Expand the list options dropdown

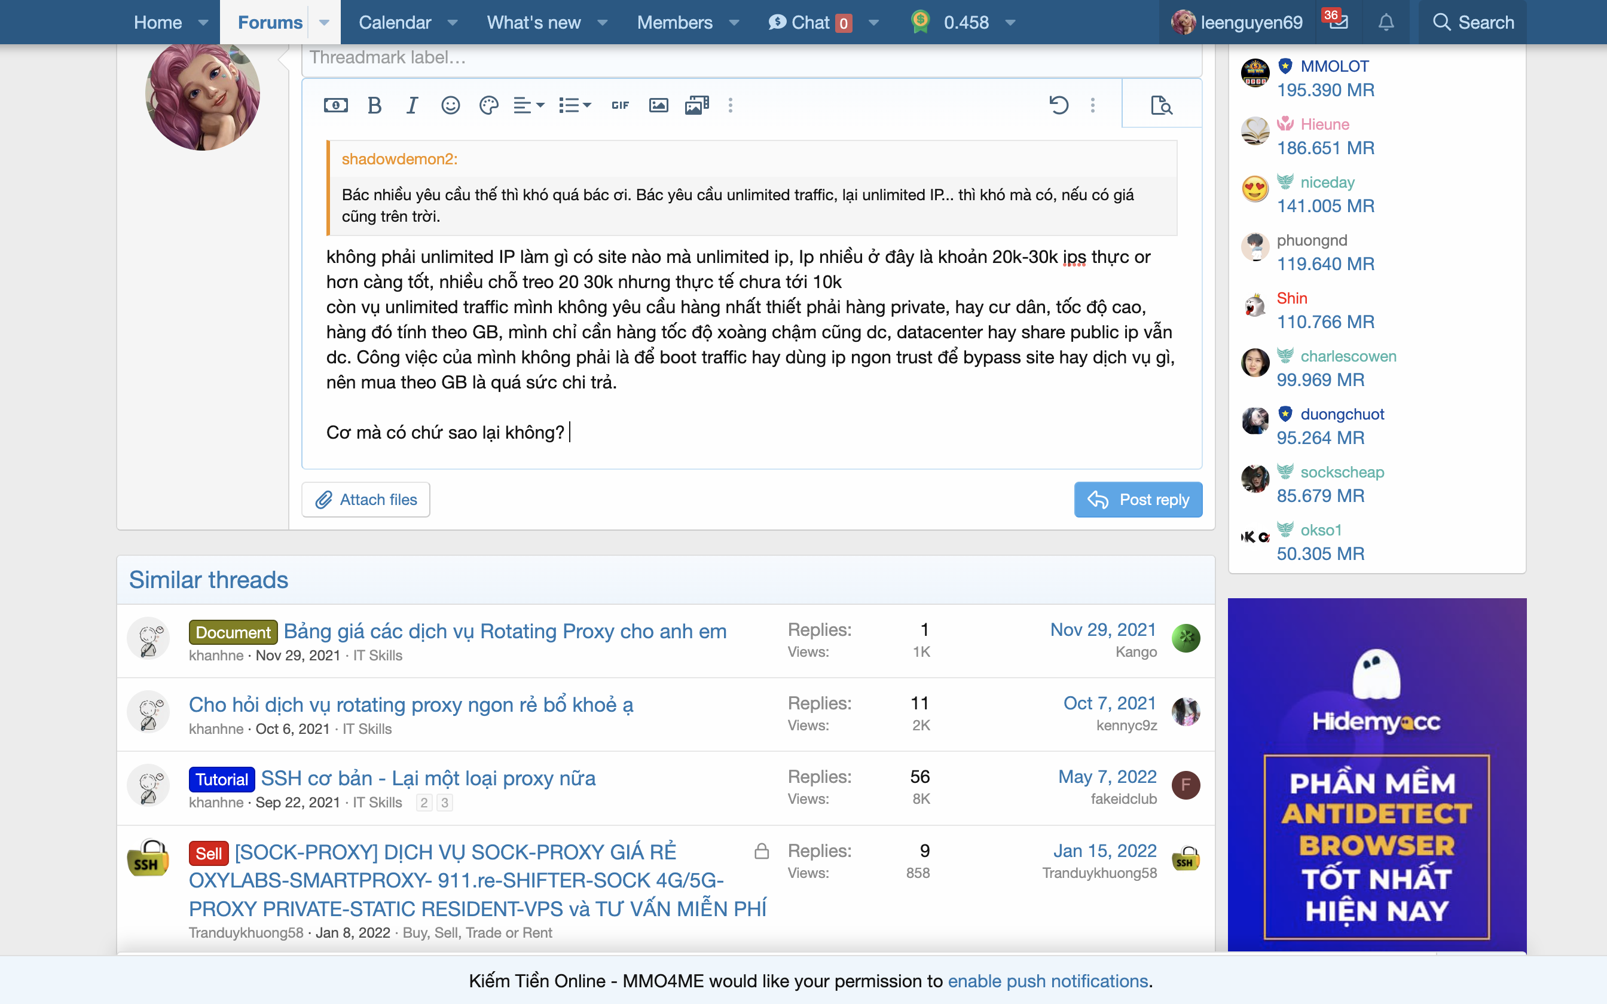tap(575, 105)
